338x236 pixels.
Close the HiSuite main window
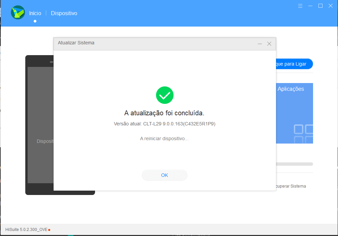pos(330,6)
